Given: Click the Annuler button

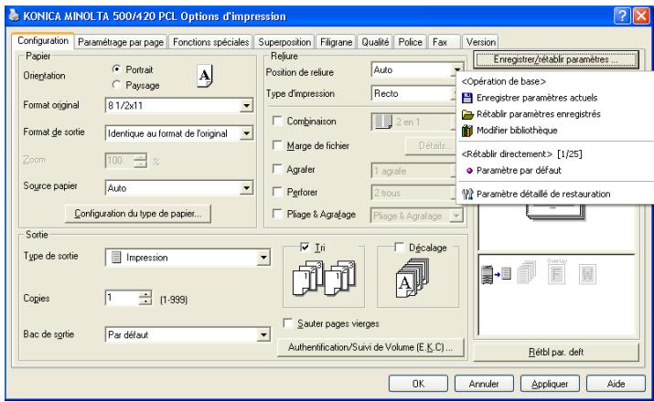Looking at the screenshot, I should (484, 384).
